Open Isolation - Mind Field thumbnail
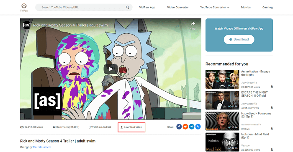This screenshot has width=293, height=152. [x=222, y=142]
